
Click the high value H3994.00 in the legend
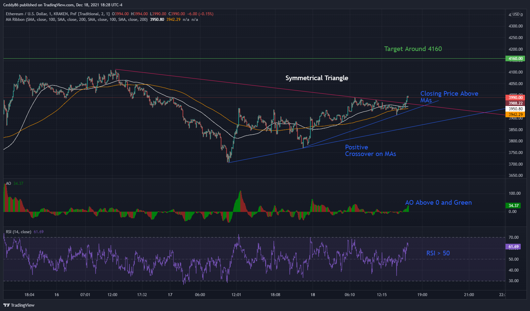(x=139, y=14)
